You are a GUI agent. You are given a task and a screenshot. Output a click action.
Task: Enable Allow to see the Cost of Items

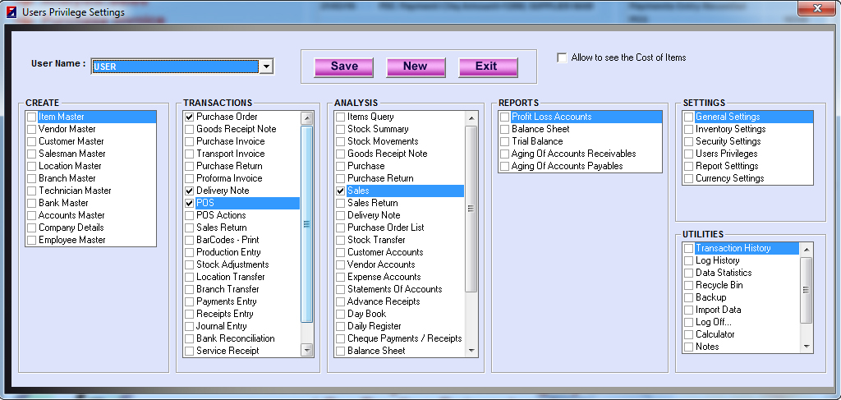(x=563, y=57)
